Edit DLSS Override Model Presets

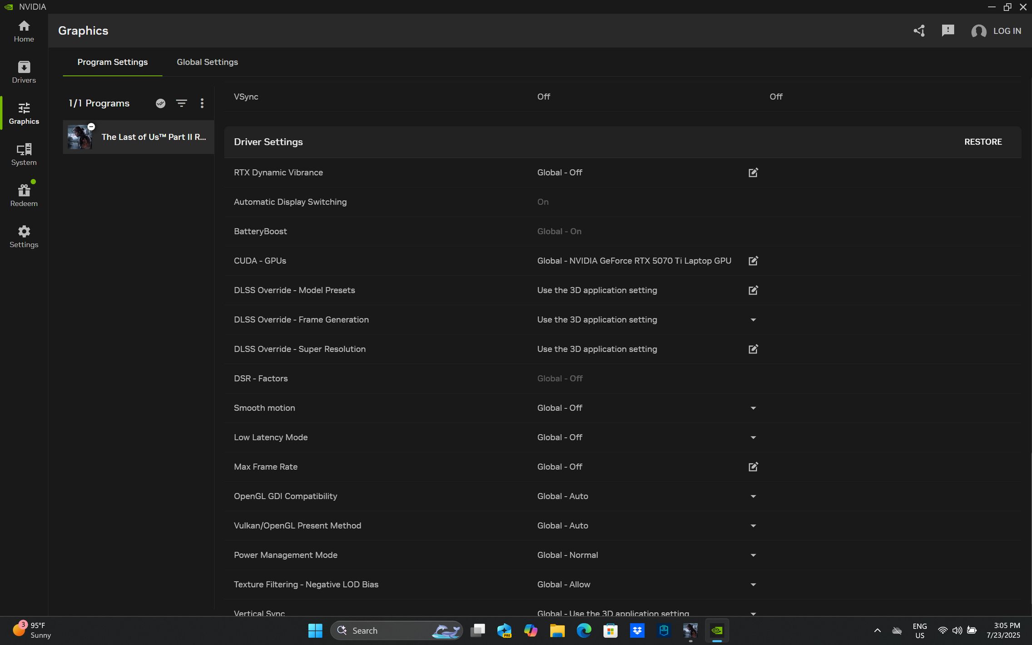click(x=753, y=290)
